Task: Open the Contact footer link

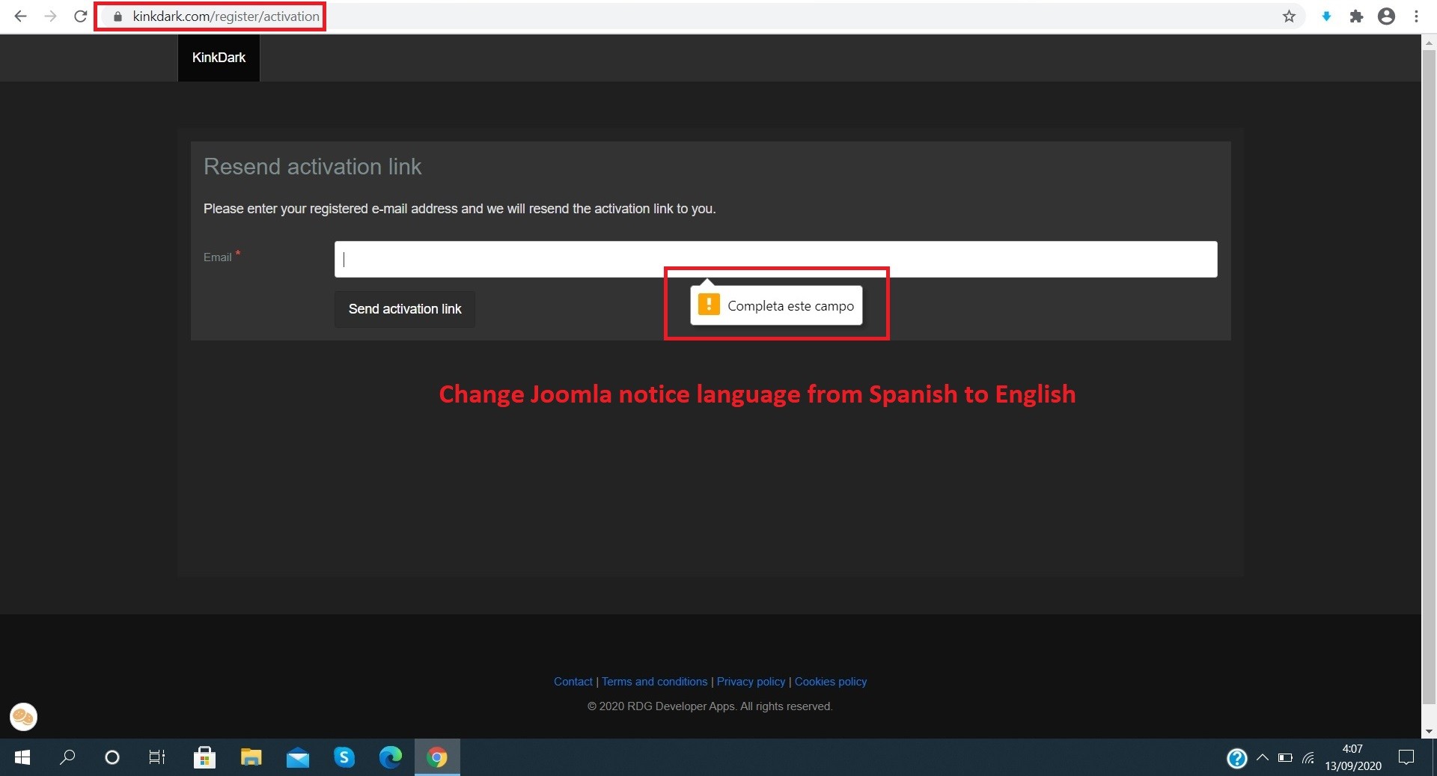Action: 573,682
